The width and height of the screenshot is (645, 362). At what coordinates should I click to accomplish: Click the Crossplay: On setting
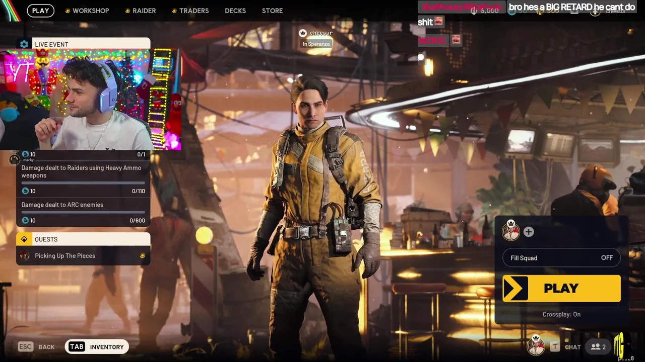561,315
